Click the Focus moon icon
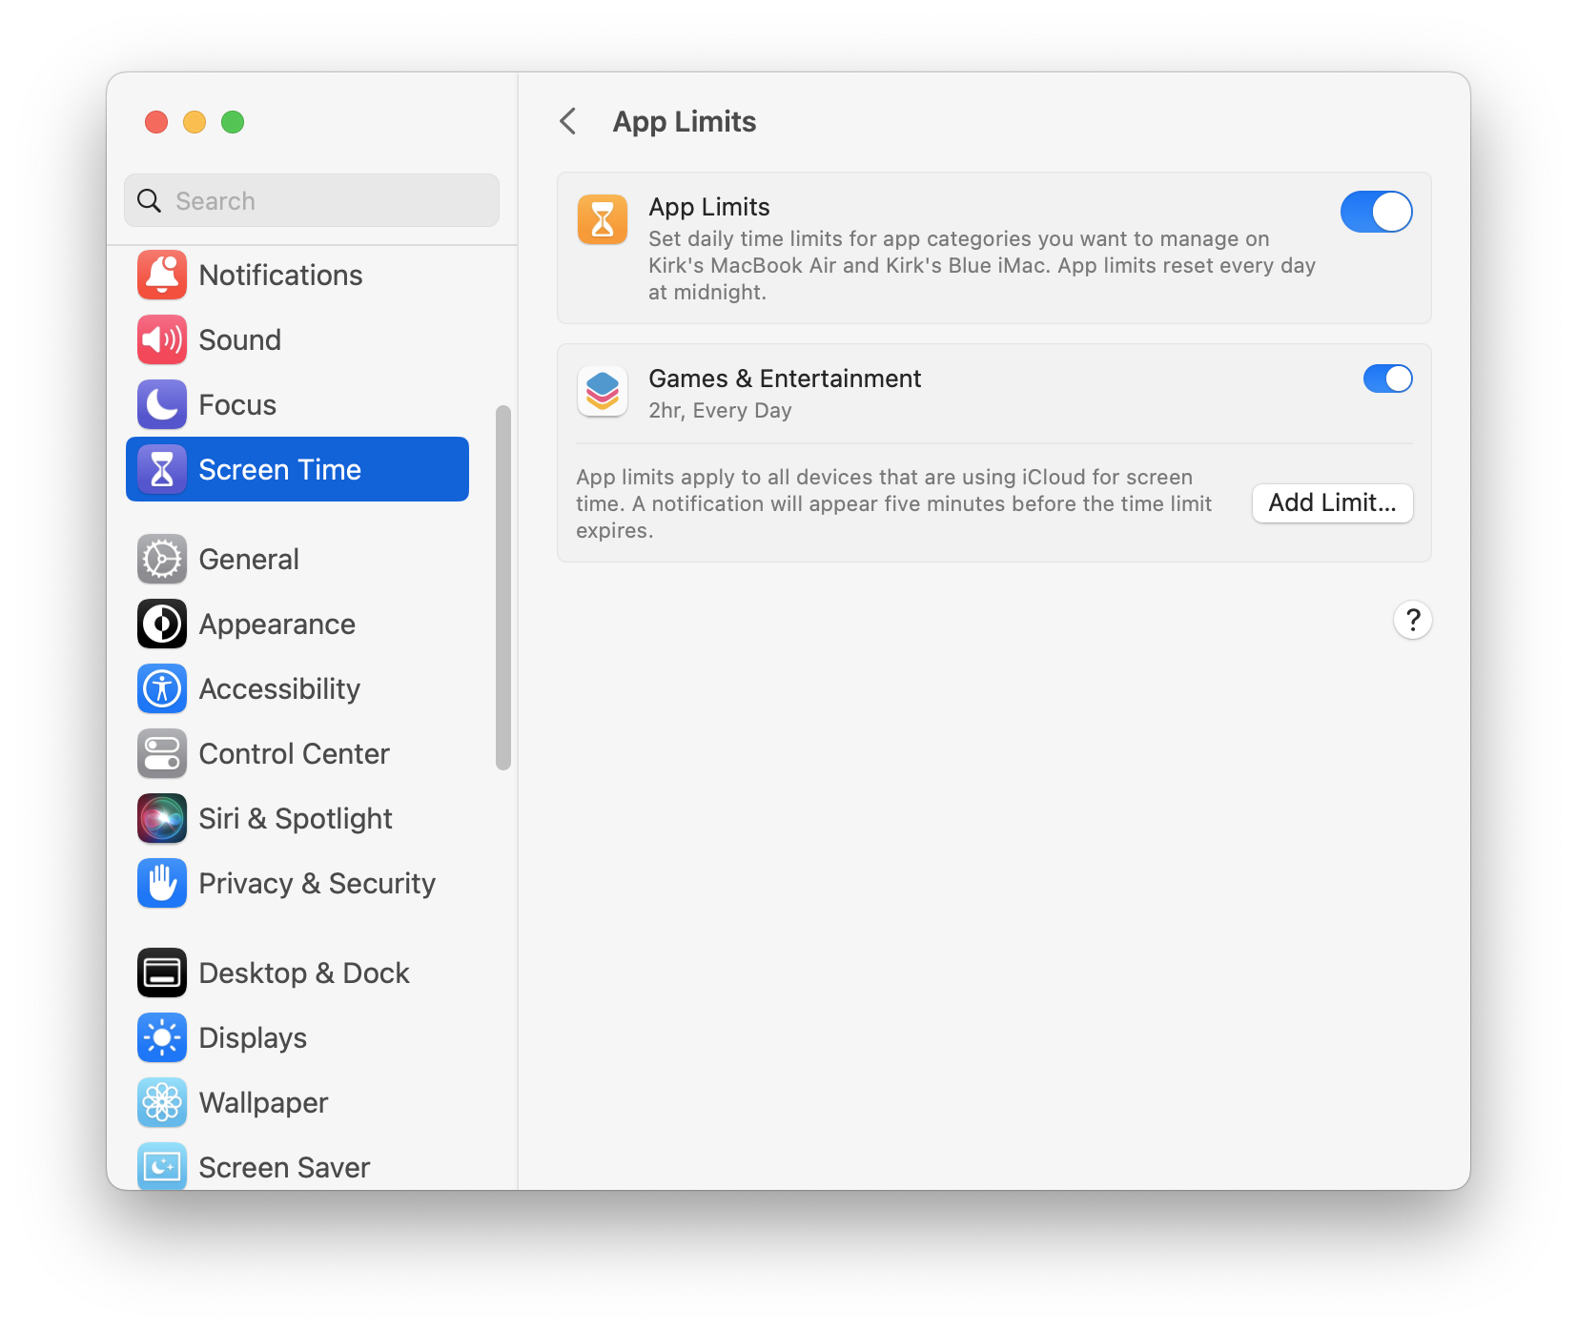Viewport: 1577px width, 1331px height. pyautogui.click(x=162, y=405)
